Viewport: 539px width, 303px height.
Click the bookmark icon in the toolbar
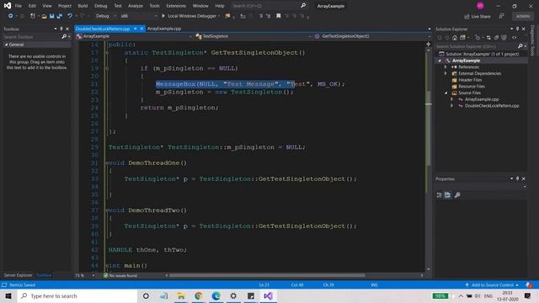[x=279, y=16]
